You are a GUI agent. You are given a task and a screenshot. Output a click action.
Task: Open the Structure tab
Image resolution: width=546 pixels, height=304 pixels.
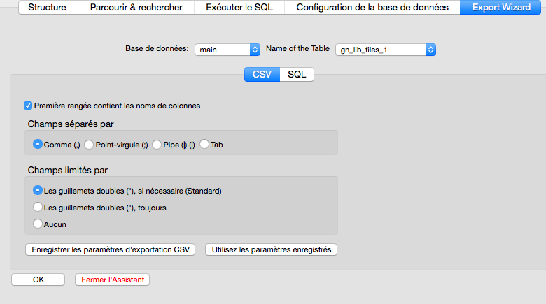point(48,8)
